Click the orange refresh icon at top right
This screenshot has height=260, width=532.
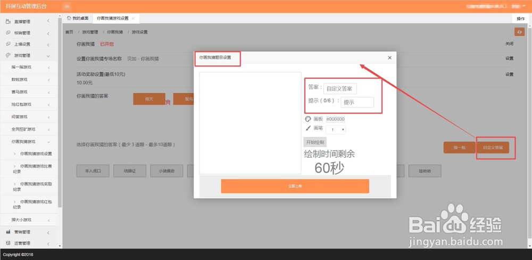pyautogui.click(x=519, y=32)
